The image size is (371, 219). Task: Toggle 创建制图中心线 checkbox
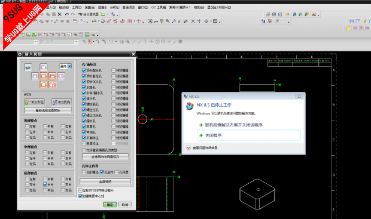pos(80,196)
